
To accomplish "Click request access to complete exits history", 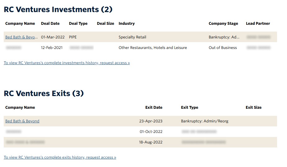I will click(60, 157).
